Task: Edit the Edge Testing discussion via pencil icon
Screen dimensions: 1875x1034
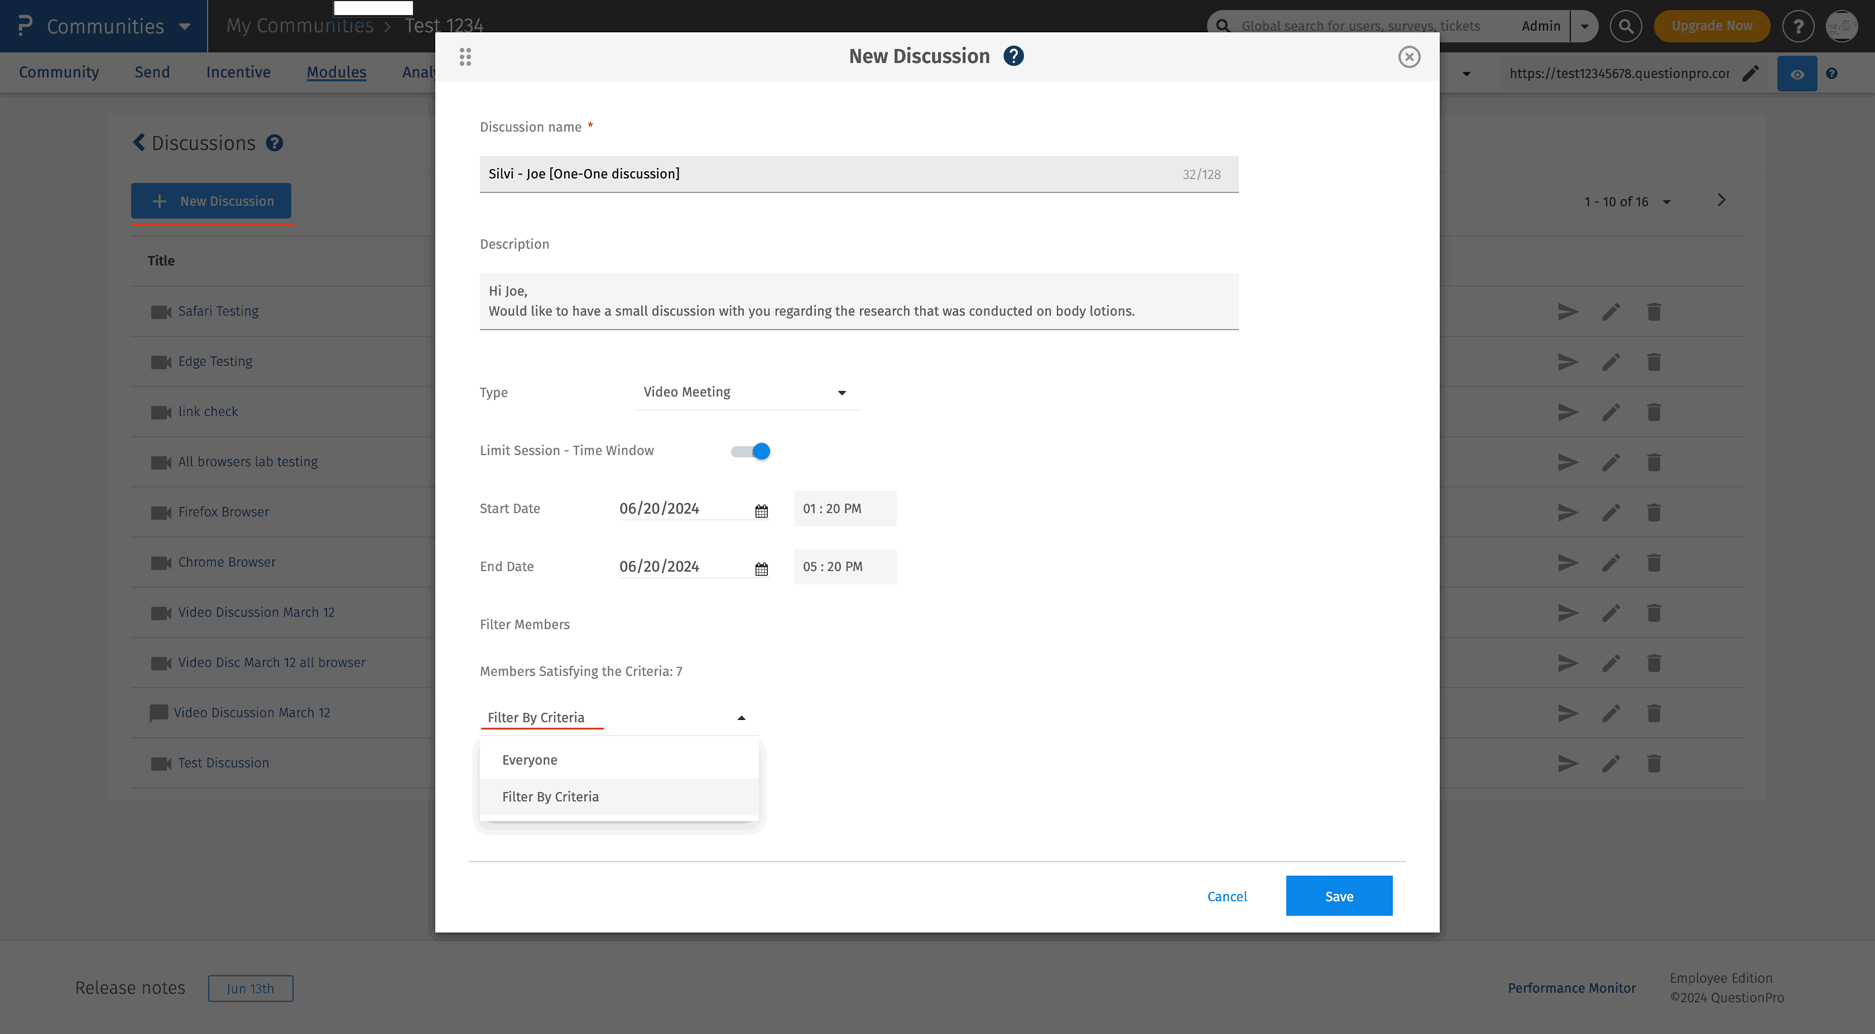Action: point(1611,361)
